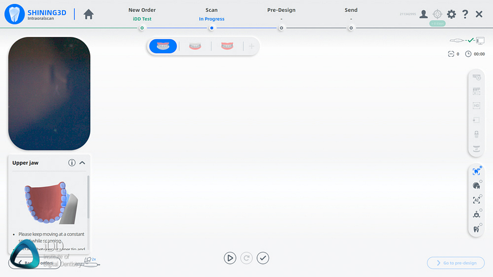Add another scan type with plus
Screen dimensions: 493x277
pos(251,47)
